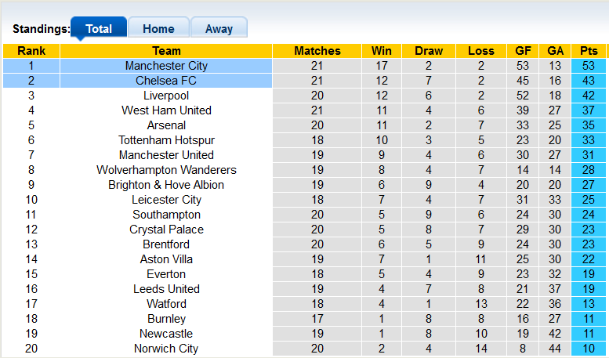Click Tottenham Hotspur in standings

point(166,140)
